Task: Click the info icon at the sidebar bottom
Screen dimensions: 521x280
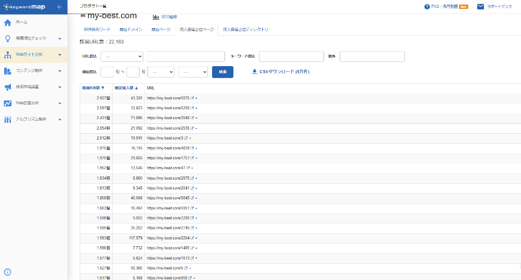Action: (8, 272)
